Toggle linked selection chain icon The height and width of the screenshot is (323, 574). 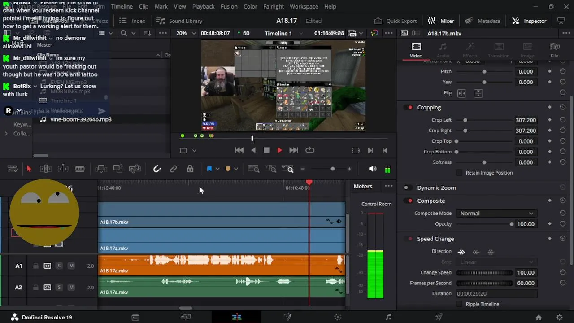tap(173, 169)
